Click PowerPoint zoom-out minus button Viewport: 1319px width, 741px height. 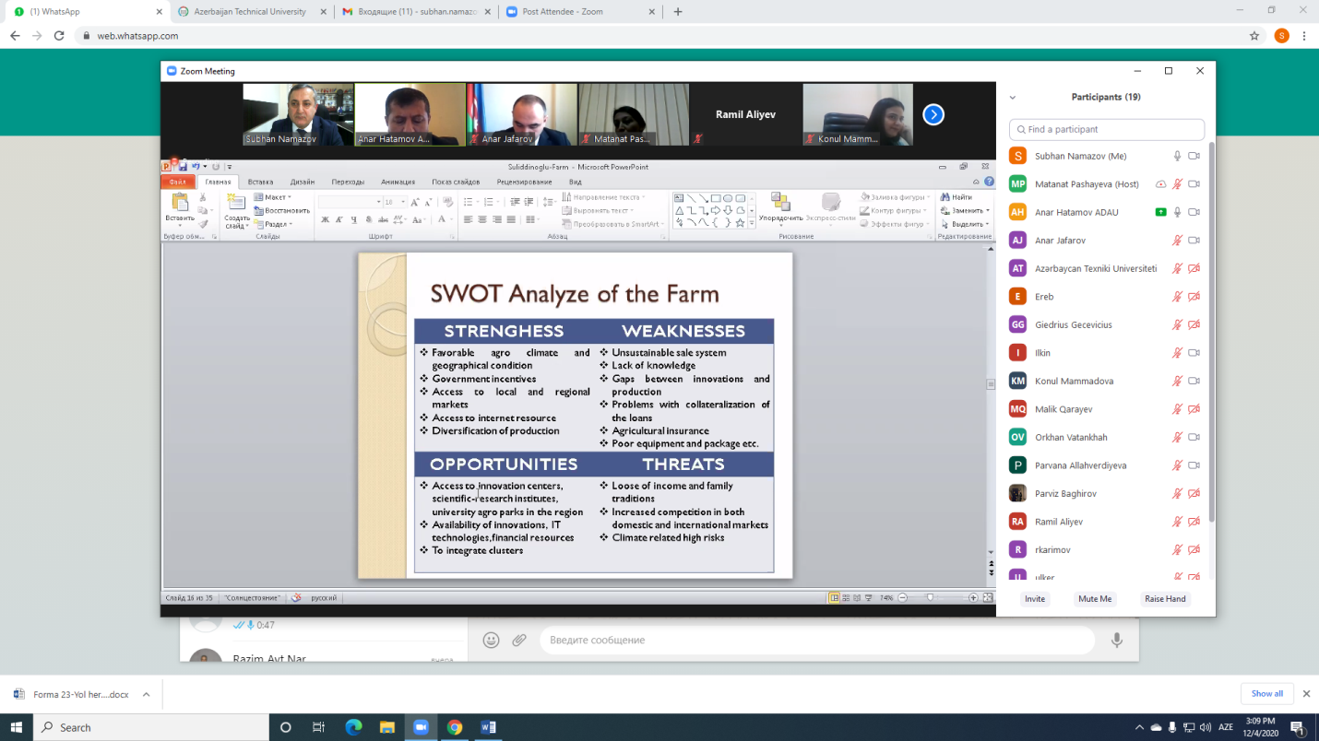click(903, 597)
